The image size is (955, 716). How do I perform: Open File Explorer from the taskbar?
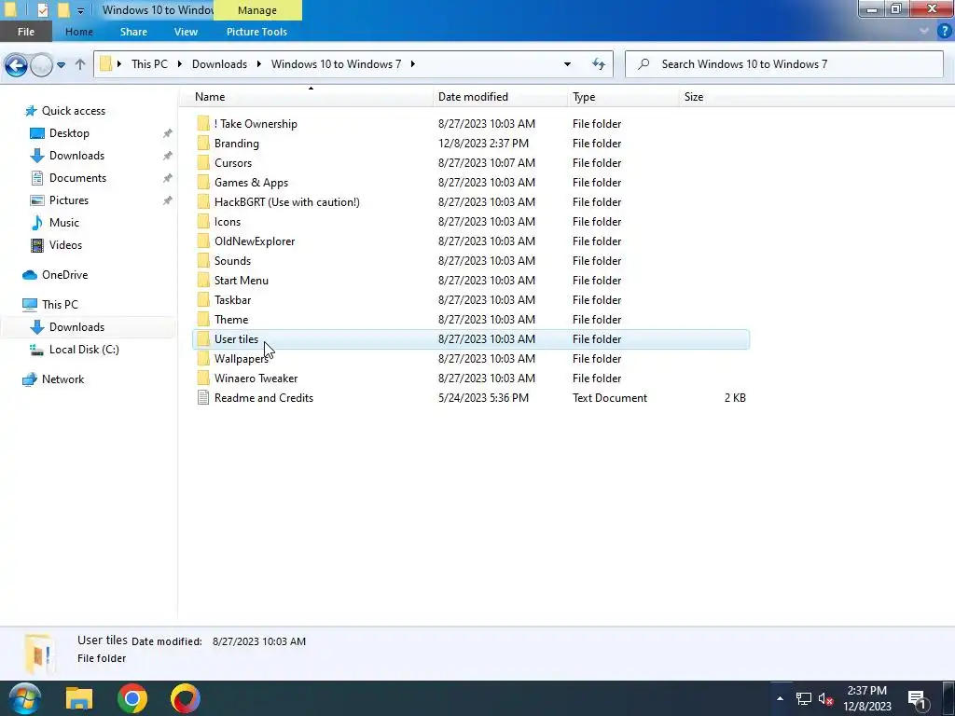pos(79,698)
